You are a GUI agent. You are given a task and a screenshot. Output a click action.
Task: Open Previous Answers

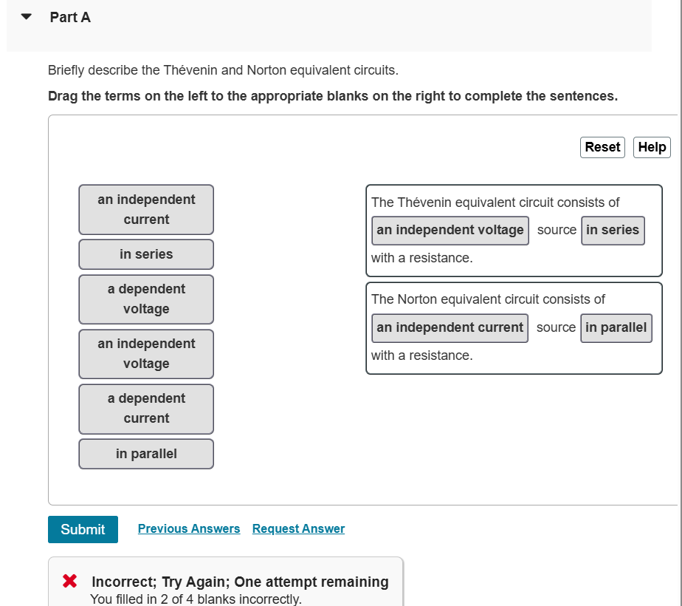(189, 528)
